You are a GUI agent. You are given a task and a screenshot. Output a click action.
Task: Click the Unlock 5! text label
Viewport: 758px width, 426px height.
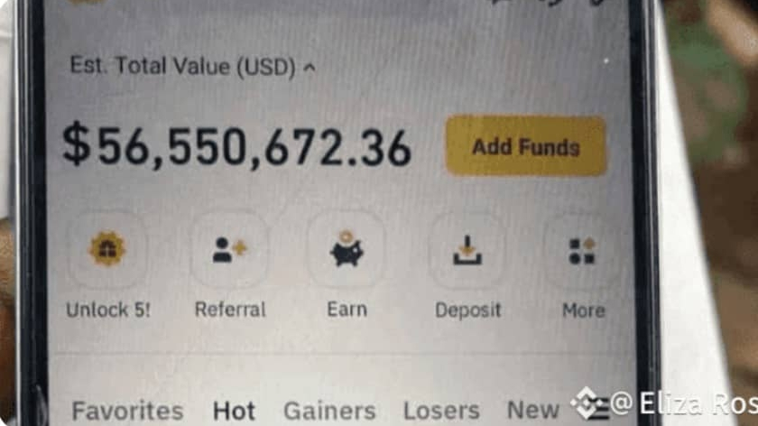[108, 310]
